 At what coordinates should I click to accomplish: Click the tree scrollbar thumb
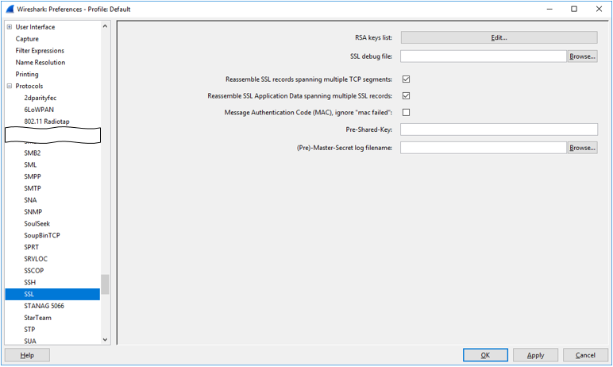(x=105, y=284)
